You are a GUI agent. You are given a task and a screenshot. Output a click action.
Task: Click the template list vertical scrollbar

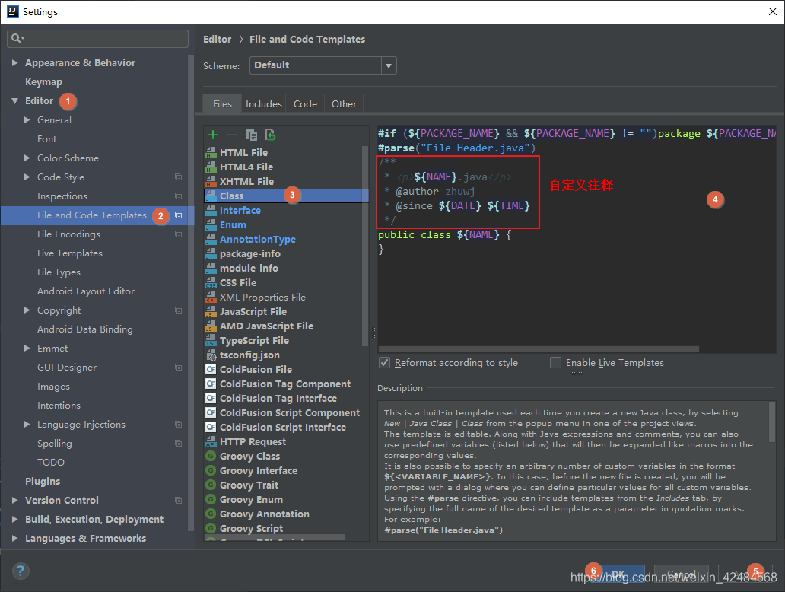[x=365, y=246]
